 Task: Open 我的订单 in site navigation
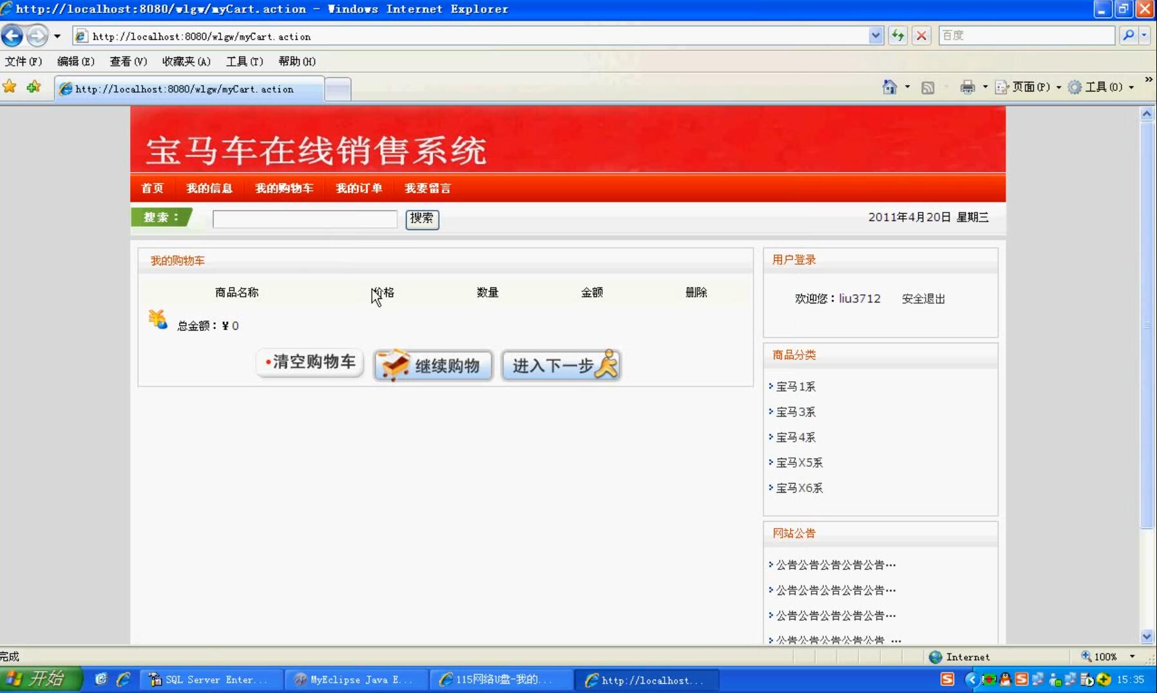pos(358,188)
